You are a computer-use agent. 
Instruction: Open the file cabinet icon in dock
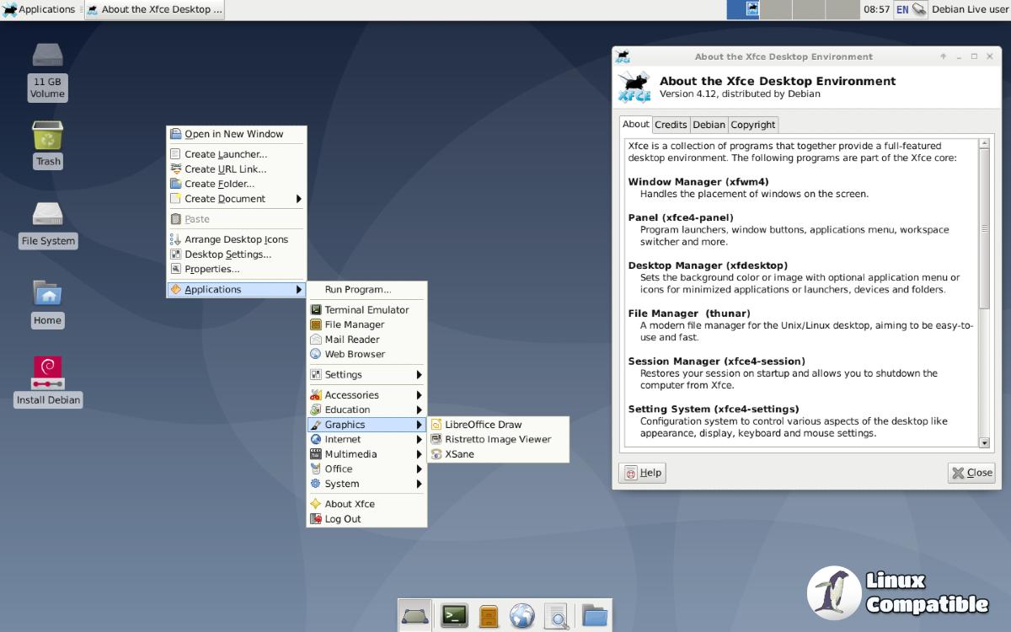click(489, 616)
